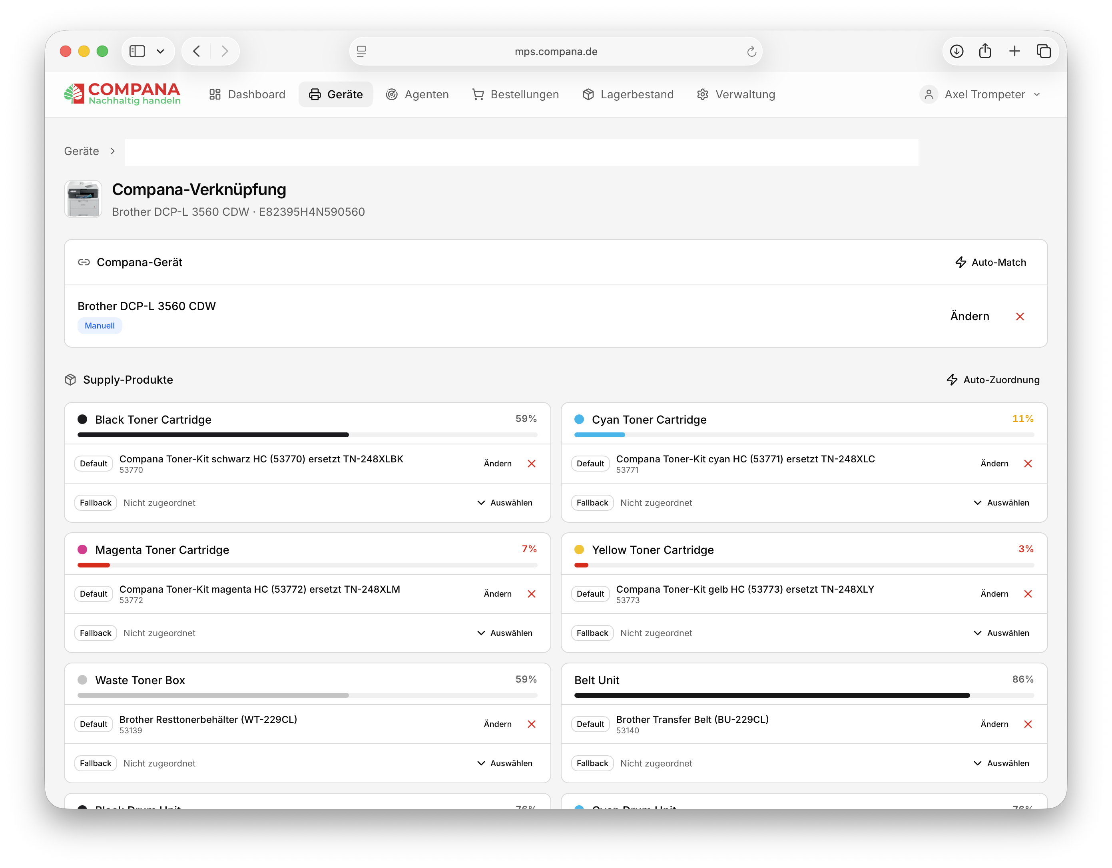Open the Safari downloads icon
Viewport: 1112px width, 868px height.
pos(956,51)
